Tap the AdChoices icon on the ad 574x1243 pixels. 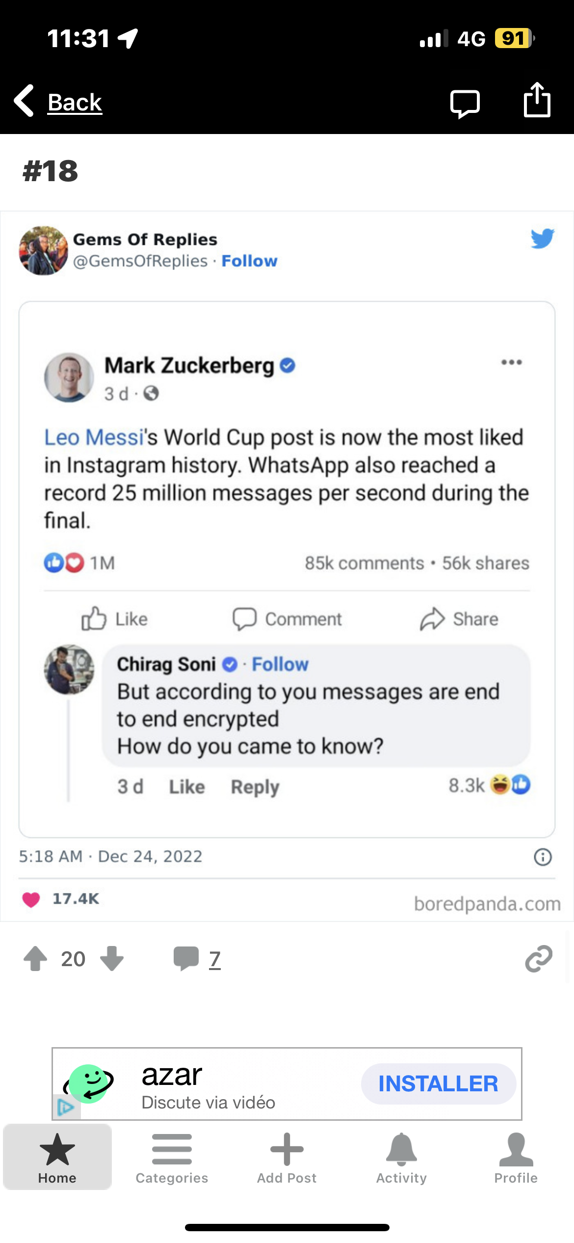tap(66, 1108)
